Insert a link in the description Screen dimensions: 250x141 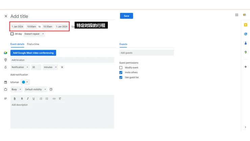54,99
